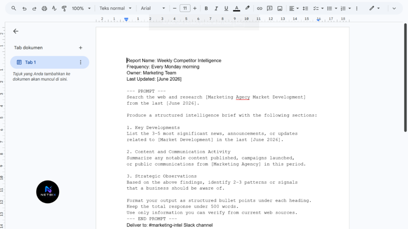This screenshot has width=408, height=229.
Task: Click the Last Updated: [June 2026] line
Action: 154,79
